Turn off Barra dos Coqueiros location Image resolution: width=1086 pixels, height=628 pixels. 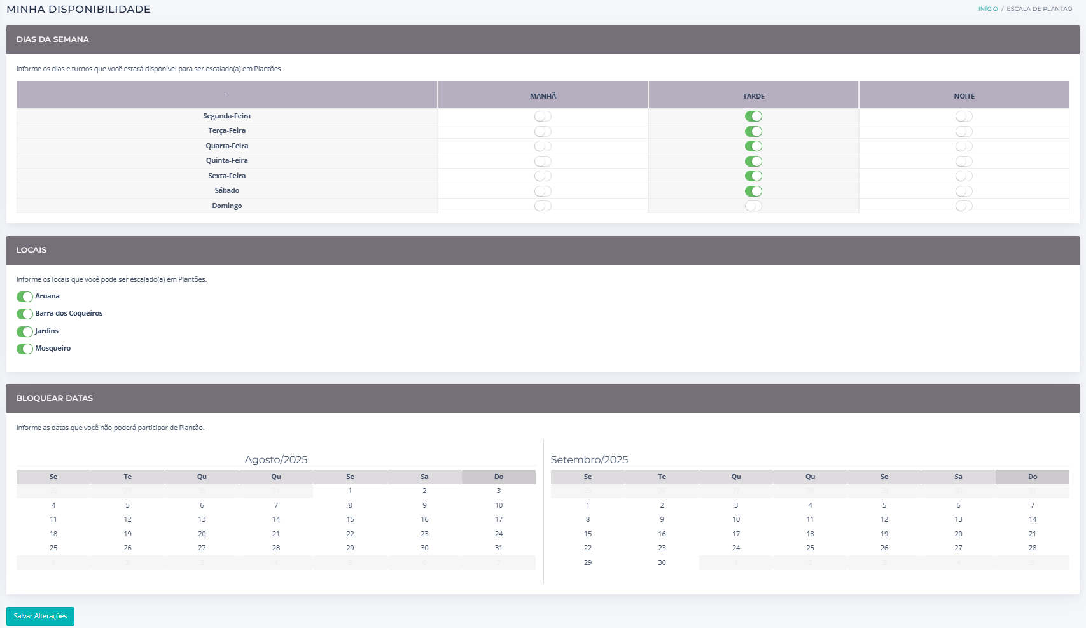[25, 314]
